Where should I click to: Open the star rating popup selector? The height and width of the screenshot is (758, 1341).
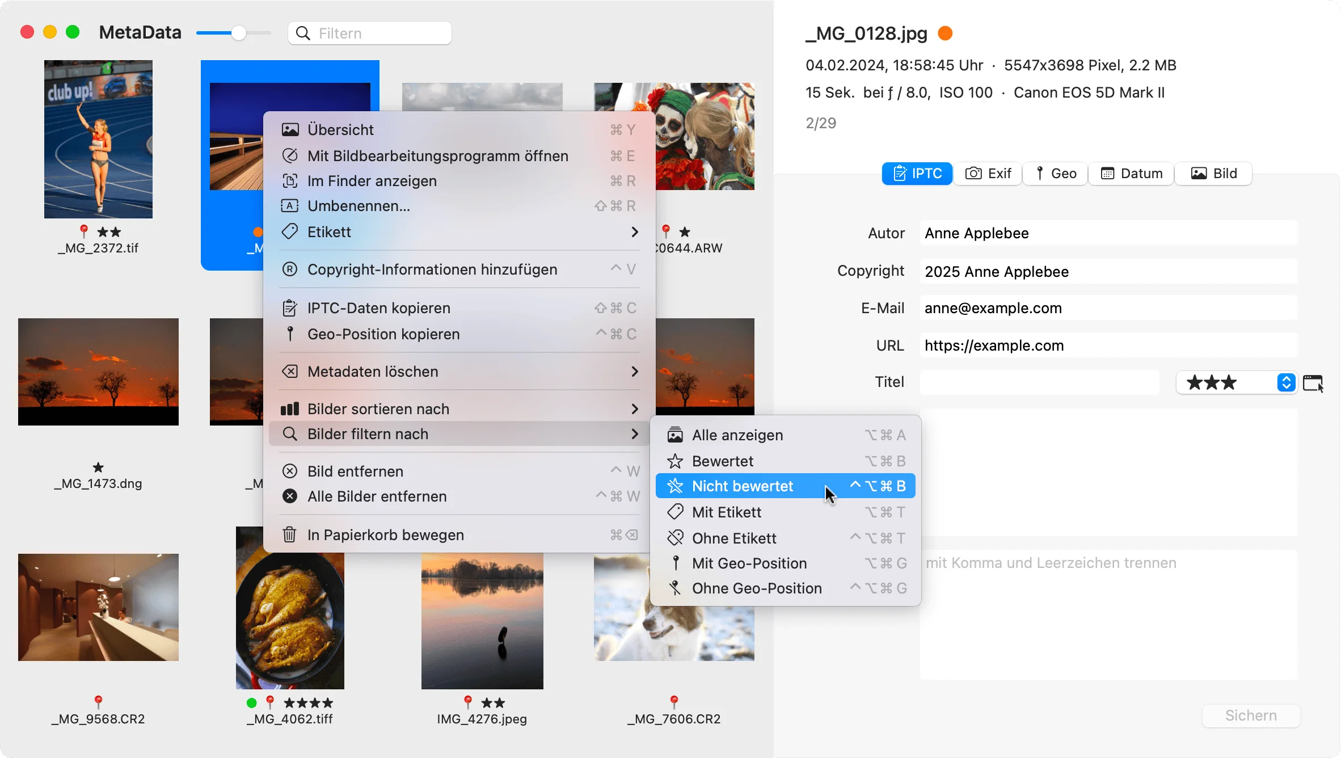(x=1237, y=383)
